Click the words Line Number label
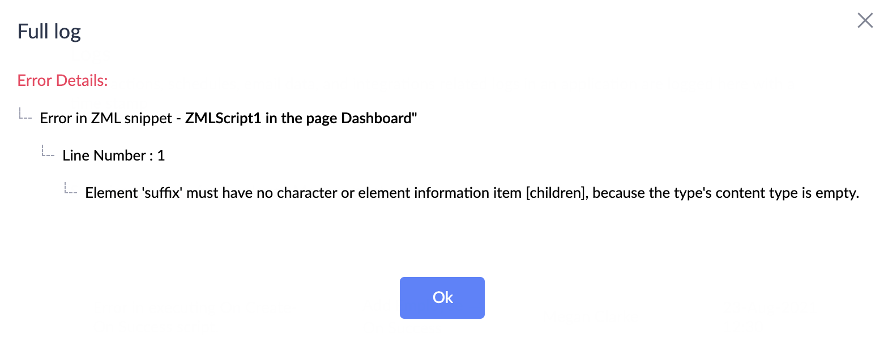This screenshot has height=338, width=888. pos(104,156)
